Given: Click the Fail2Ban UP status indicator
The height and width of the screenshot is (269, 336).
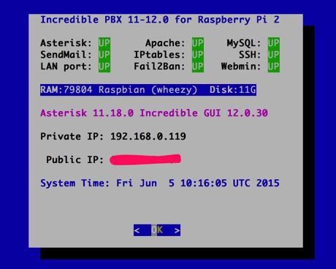Looking at the screenshot, I should [198, 67].
